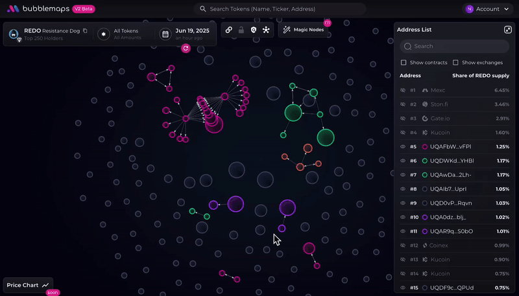Click the cluster nodes icon in toolbar

pyautogui.click(x=266, y=30)
